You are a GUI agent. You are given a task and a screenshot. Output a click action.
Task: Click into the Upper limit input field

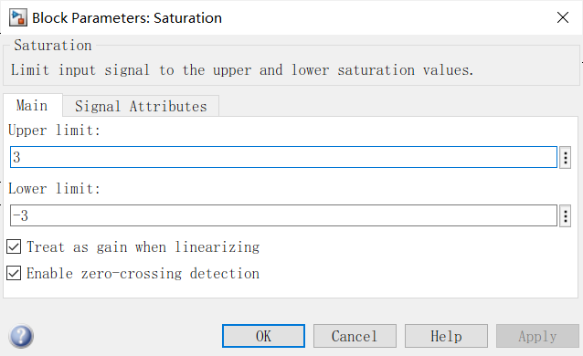click(x=283, y=157)
